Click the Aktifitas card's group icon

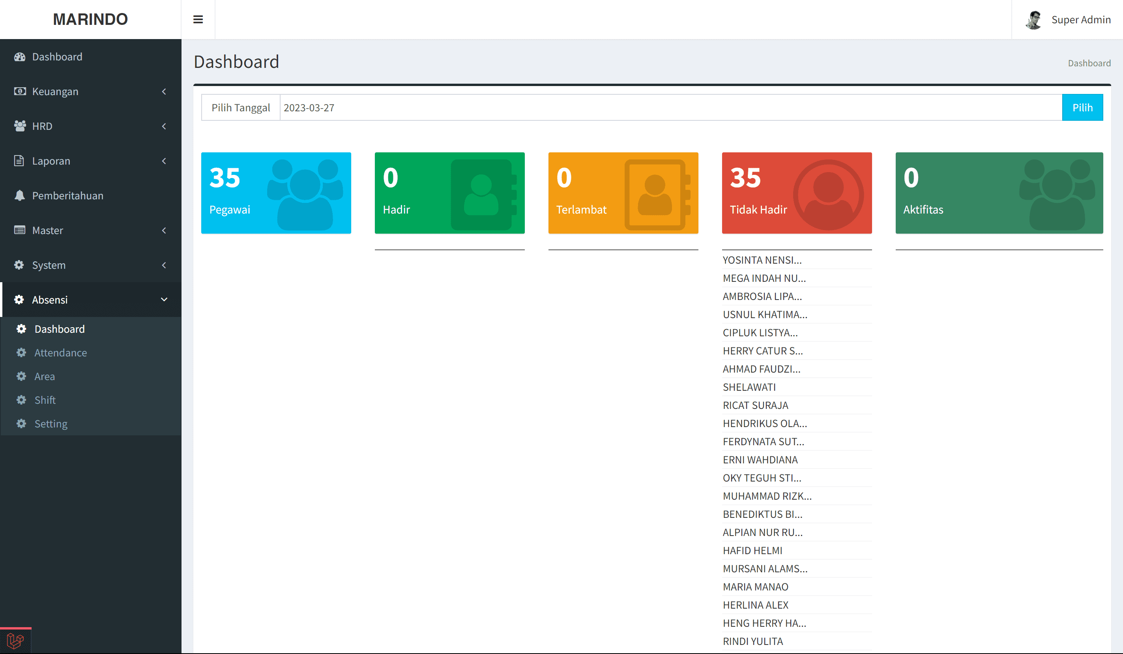(1057, 194)
